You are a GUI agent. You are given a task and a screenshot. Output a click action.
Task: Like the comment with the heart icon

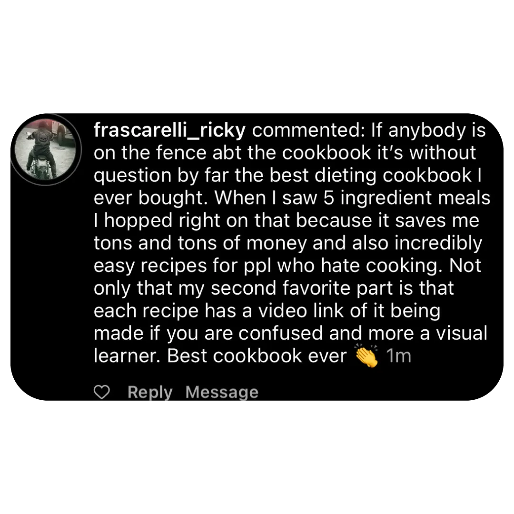click(102, 392)
